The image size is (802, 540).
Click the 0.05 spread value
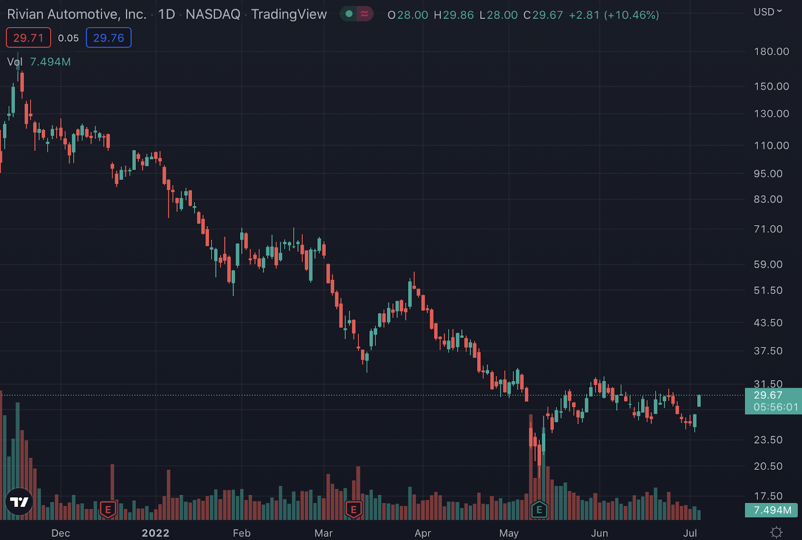coord(68,38)
